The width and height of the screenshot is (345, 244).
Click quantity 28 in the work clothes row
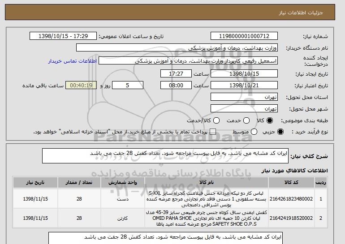click(79, 199)
